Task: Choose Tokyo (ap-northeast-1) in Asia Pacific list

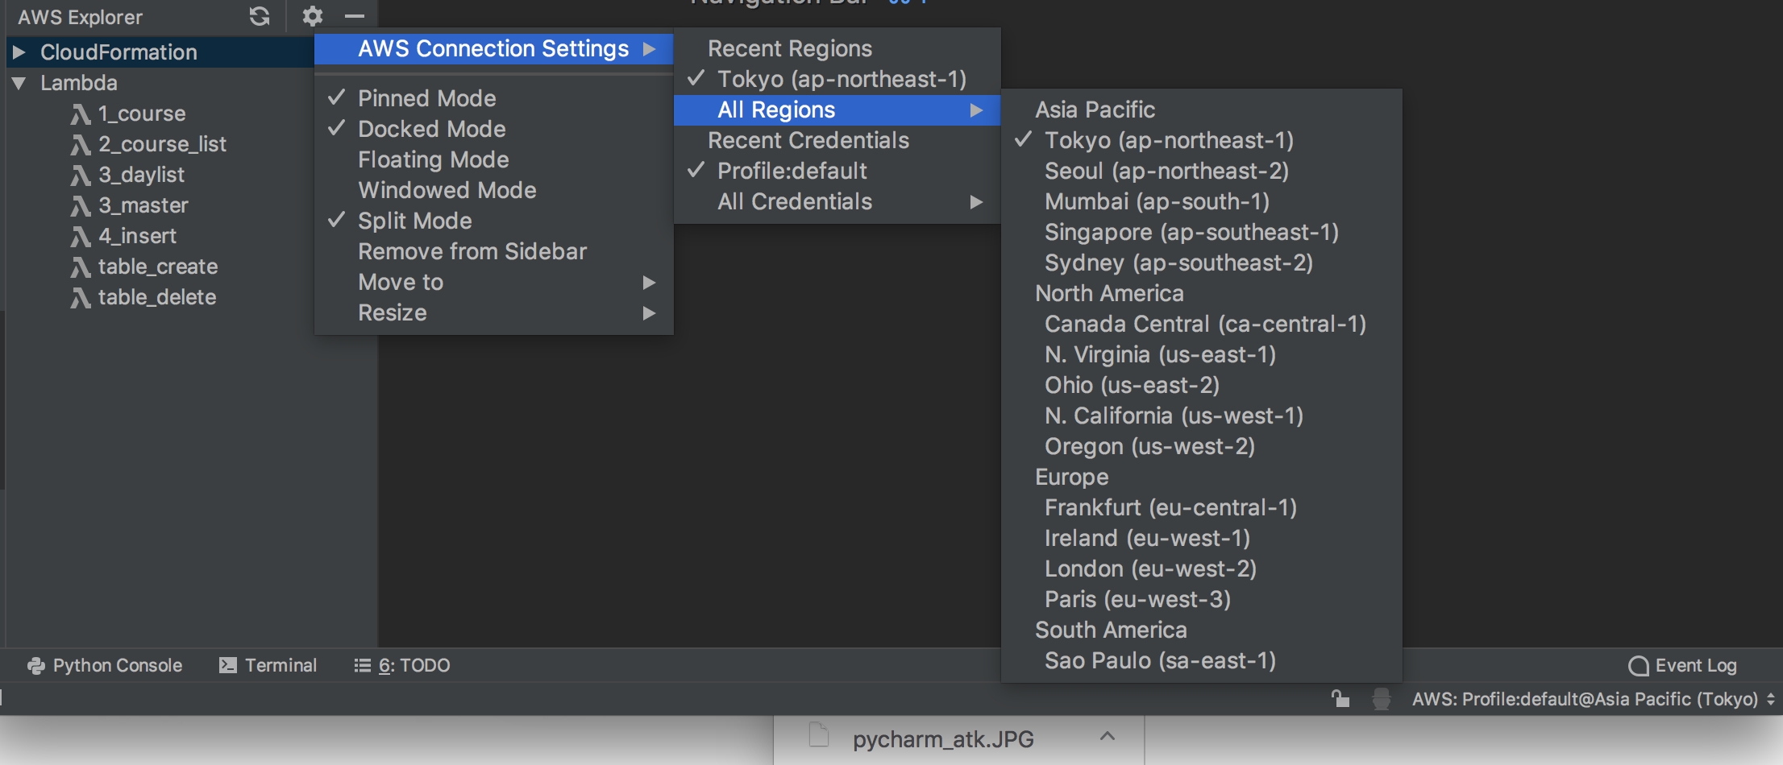Action: pyautogui.click(x=1201, y=140)
